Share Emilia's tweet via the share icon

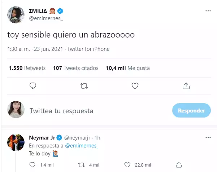tap(186, 86)
